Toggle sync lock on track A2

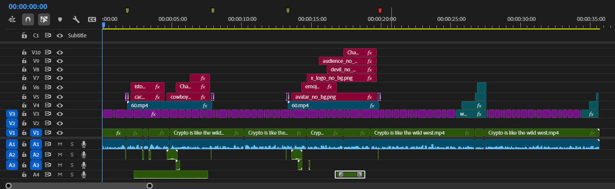[x=48, y=154]
